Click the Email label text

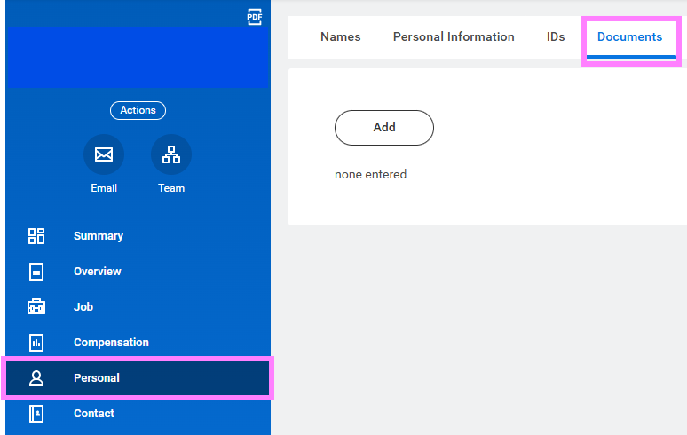tap(104, 188)
